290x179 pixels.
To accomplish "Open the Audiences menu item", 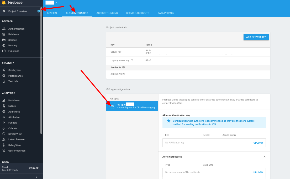I will [14, 111].
